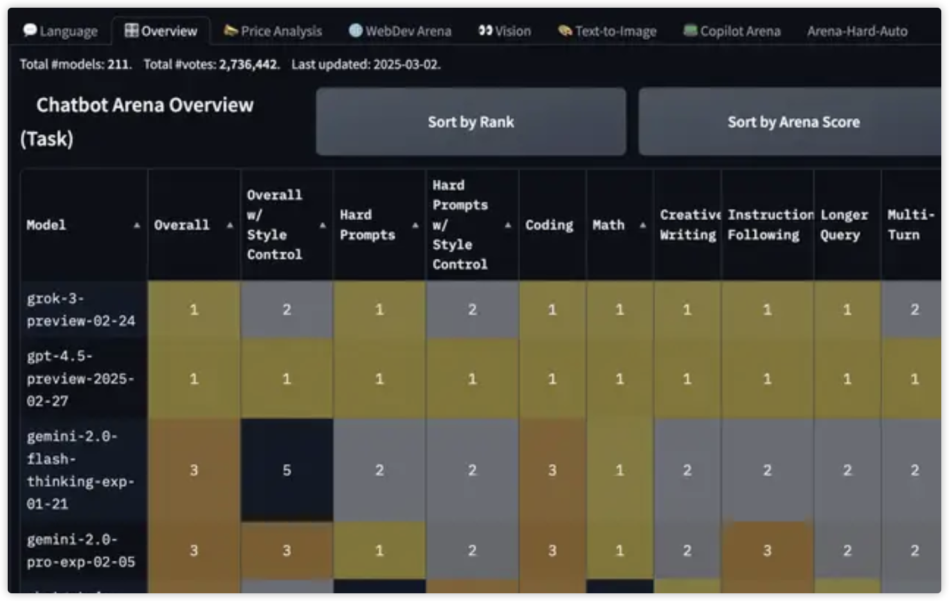Select the gpt-4.5-preview-2025-02-27 model name

[x=80, y=379]
